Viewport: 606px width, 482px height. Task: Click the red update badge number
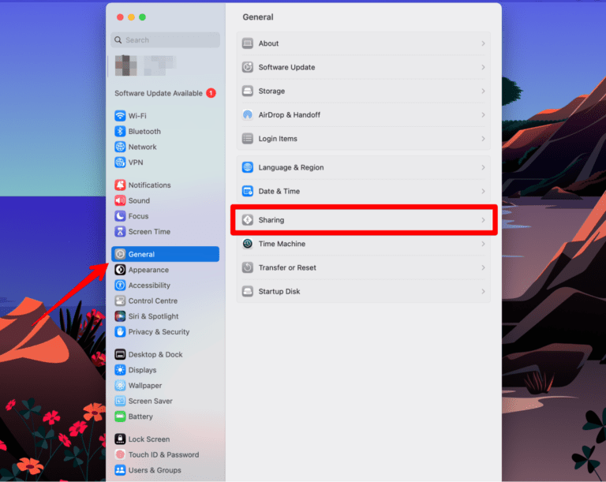point(211,93)
